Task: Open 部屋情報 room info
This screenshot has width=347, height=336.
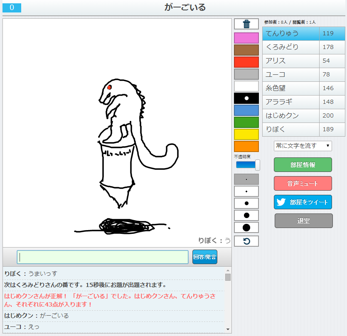Action: [303, 165]
